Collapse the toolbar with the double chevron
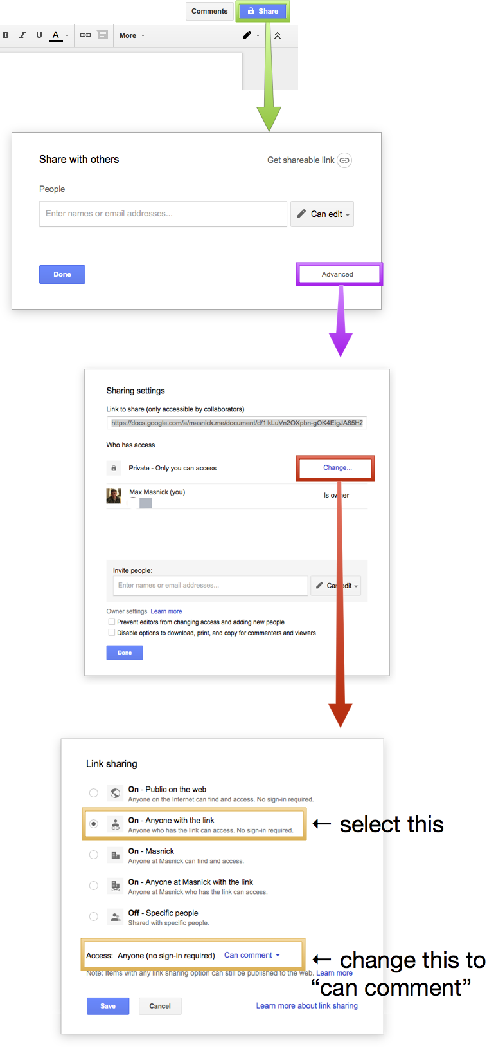Viewport: 487px width, 1051px height. coord(278,35)
